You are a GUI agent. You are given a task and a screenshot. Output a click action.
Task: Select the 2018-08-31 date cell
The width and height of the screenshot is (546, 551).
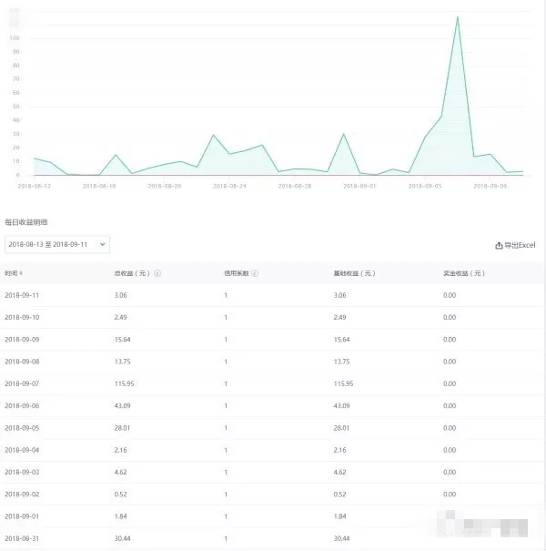tap(22, 538)
